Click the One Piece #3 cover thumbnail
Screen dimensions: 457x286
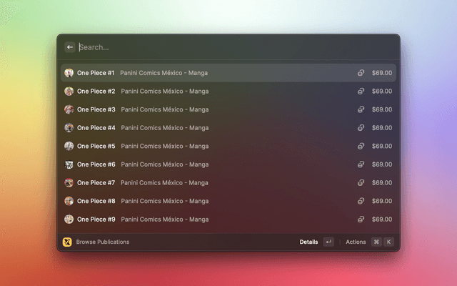69,109
